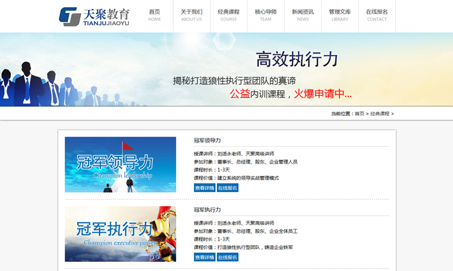Click 在线报名 CONTACT in the nav bar
The image size is (453, 271).
377,15
